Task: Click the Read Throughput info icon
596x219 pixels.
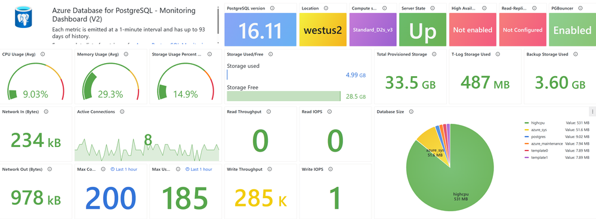Action: click(268, 112)
